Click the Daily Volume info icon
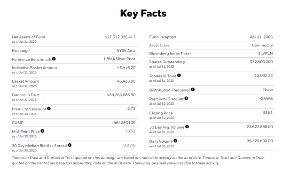Screen dimensions: 282x171 tap(175, 141)
